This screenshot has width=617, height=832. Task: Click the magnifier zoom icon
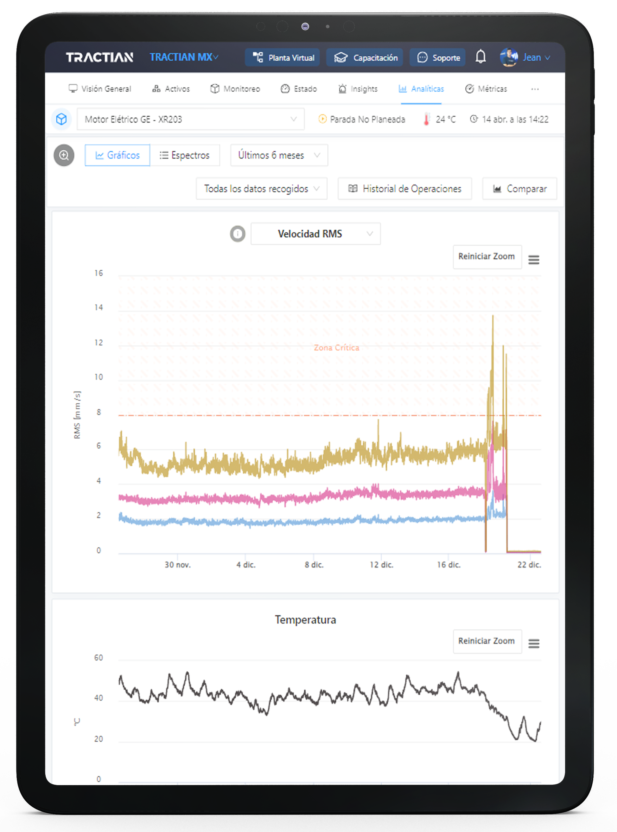(64, 155)
